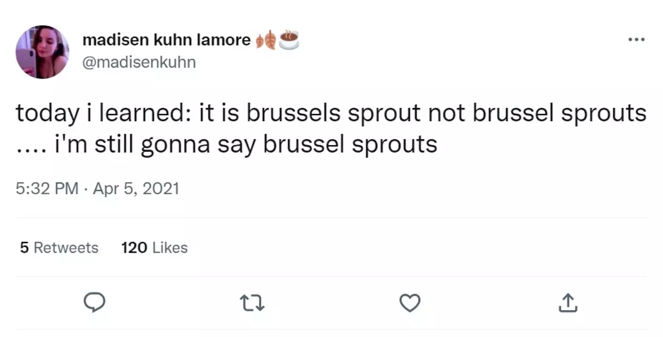View the 120 Likes list
Viewport: 663px width, 337px height.
point(154,248)
